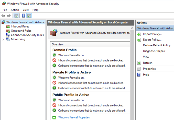Screen dimensions: 174x120
Task: Open the File menu
Action: 5,10
